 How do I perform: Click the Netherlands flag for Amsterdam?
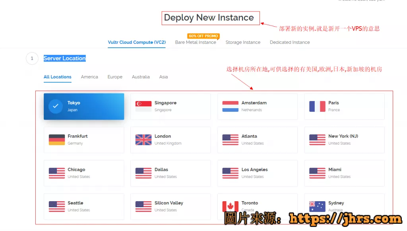230,106
